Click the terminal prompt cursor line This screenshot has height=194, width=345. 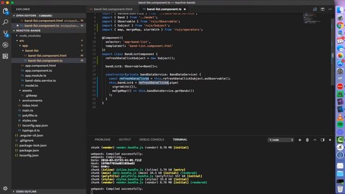coord(92,192)
